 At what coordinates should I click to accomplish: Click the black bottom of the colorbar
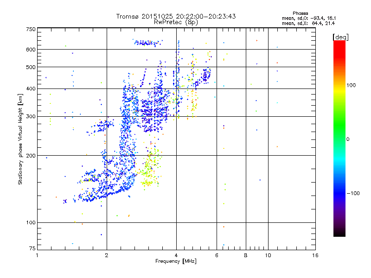(339, 234)
